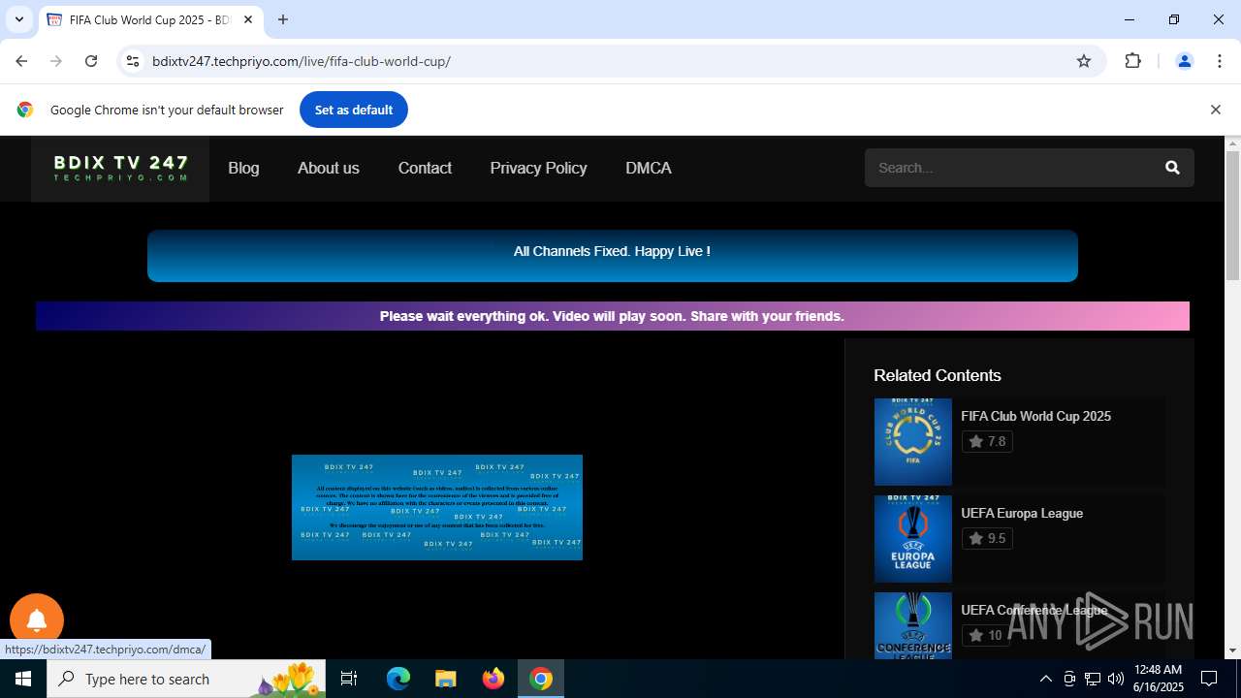Open the Blog menu item
Screen dimensions: 1241x698
[x=243, y=168]
